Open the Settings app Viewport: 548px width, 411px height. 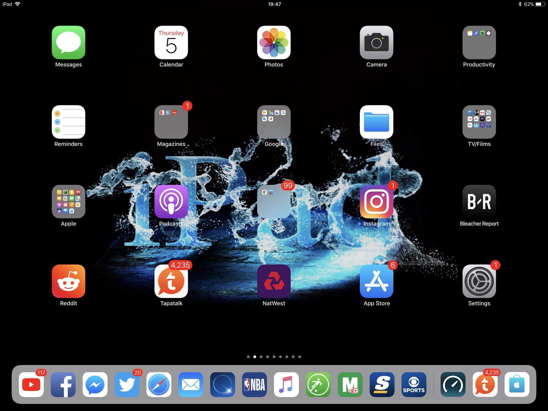pos(479,281)
